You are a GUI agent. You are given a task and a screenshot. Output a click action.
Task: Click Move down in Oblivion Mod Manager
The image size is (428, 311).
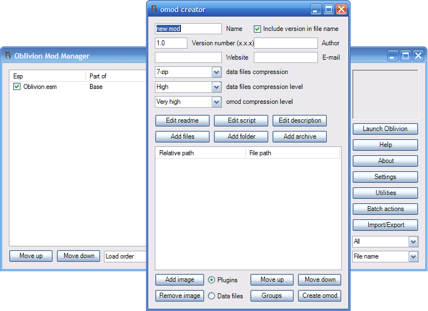click(79, 256)
